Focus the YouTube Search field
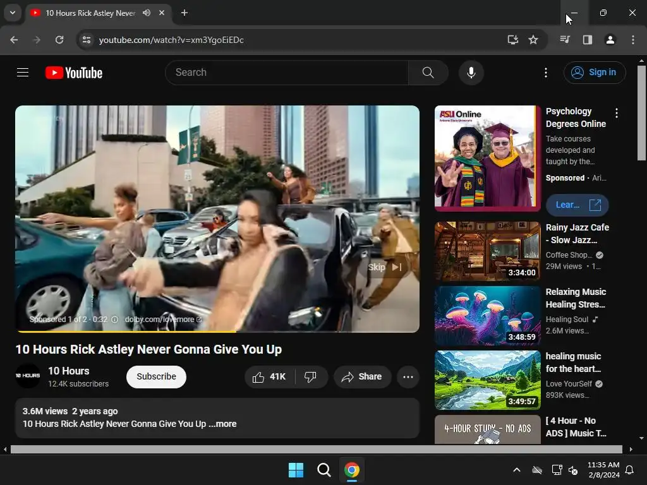The height and width of the screenshot is (485, 647). (x=287, y=73)
